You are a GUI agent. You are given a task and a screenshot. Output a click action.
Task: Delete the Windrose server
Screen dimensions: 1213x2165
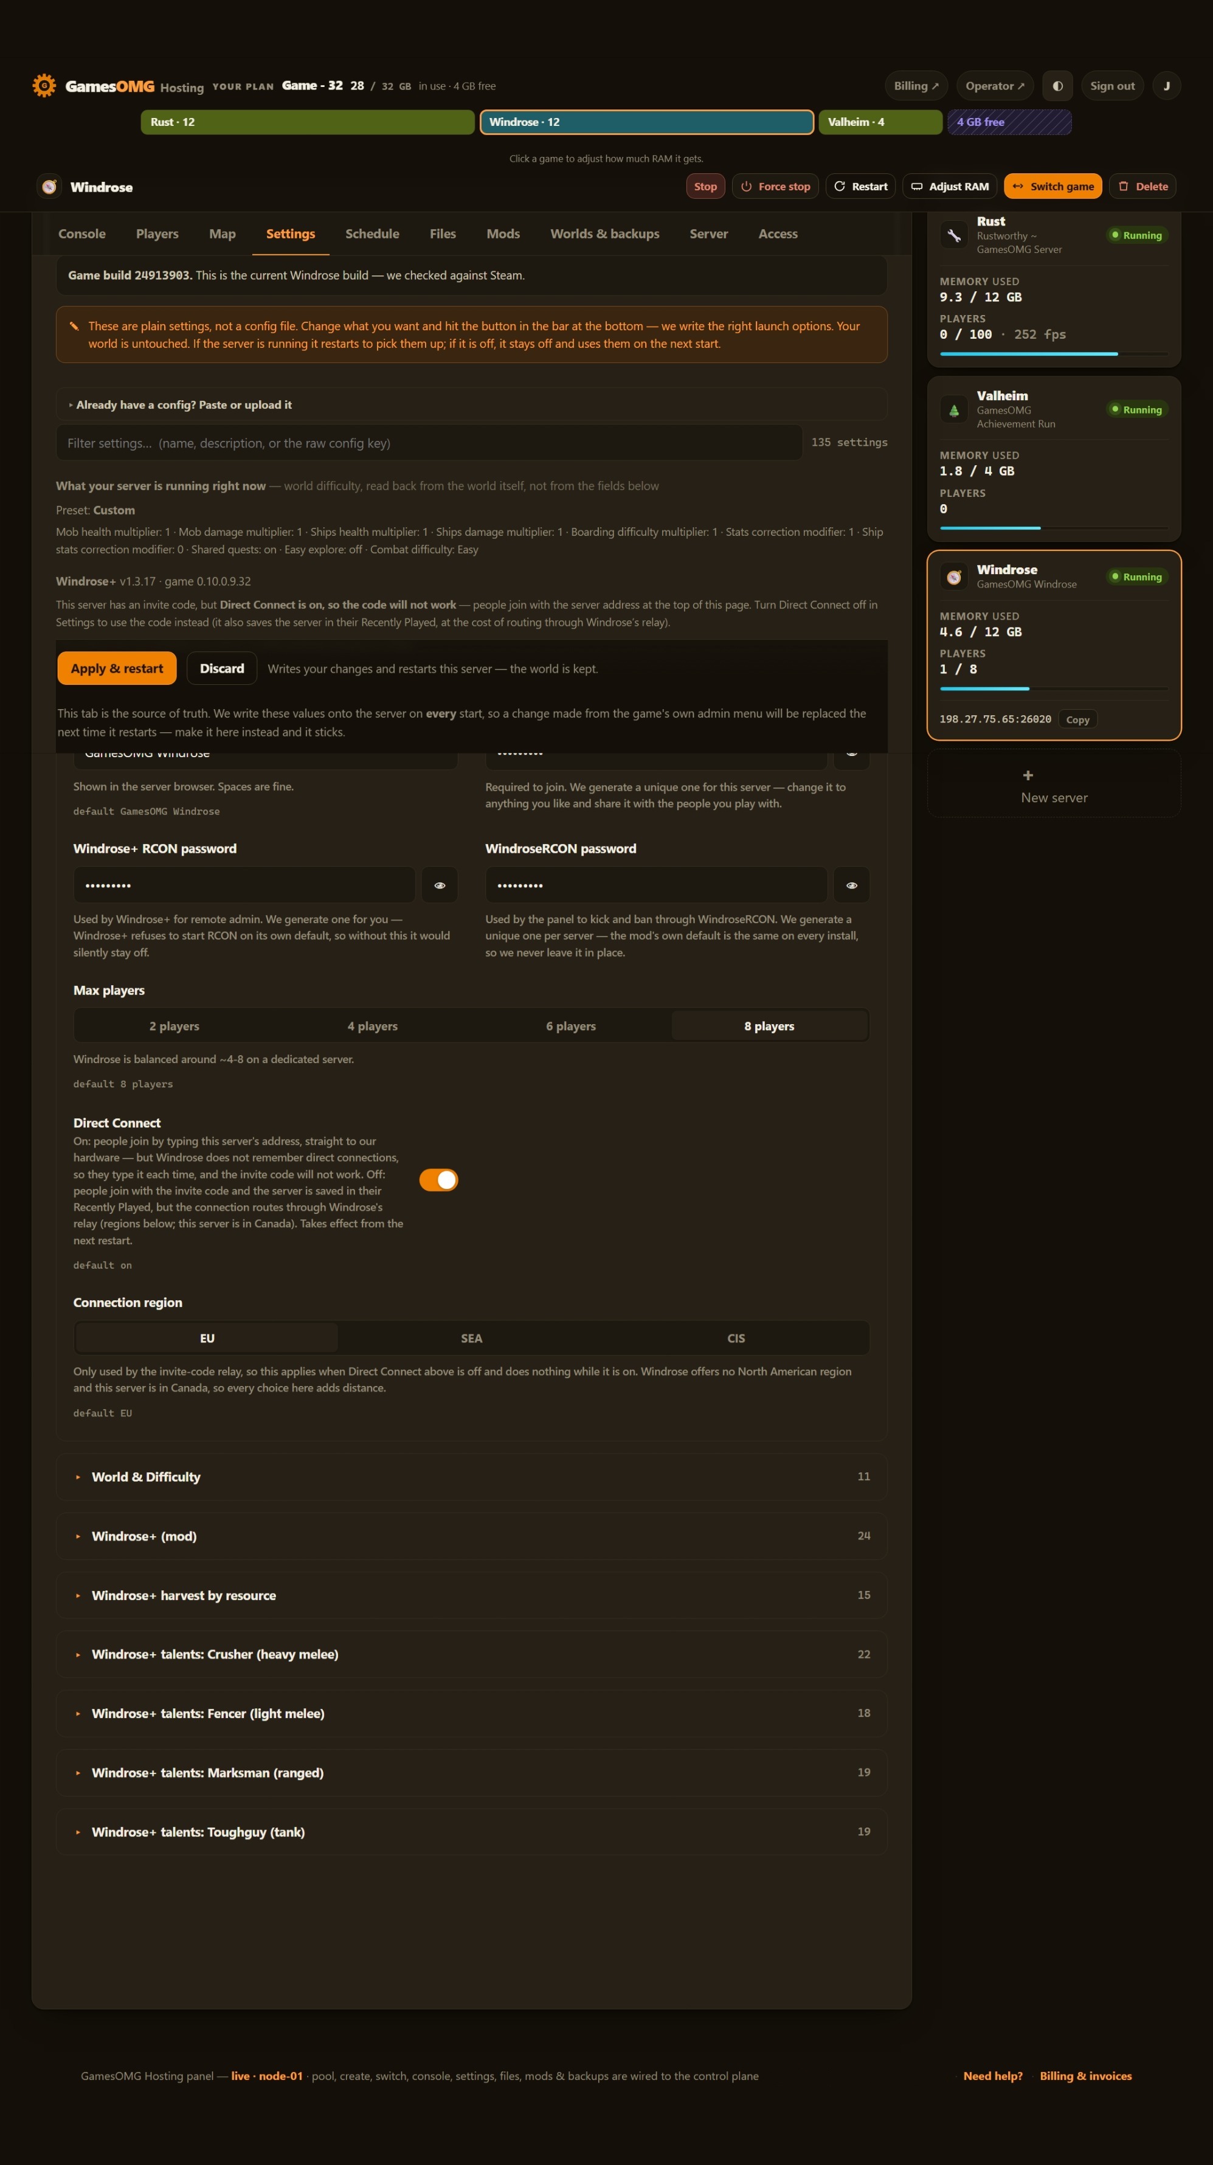coord(1142,187)
